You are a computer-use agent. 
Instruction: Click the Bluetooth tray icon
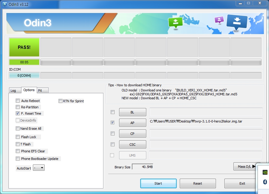tap(265, 182)
